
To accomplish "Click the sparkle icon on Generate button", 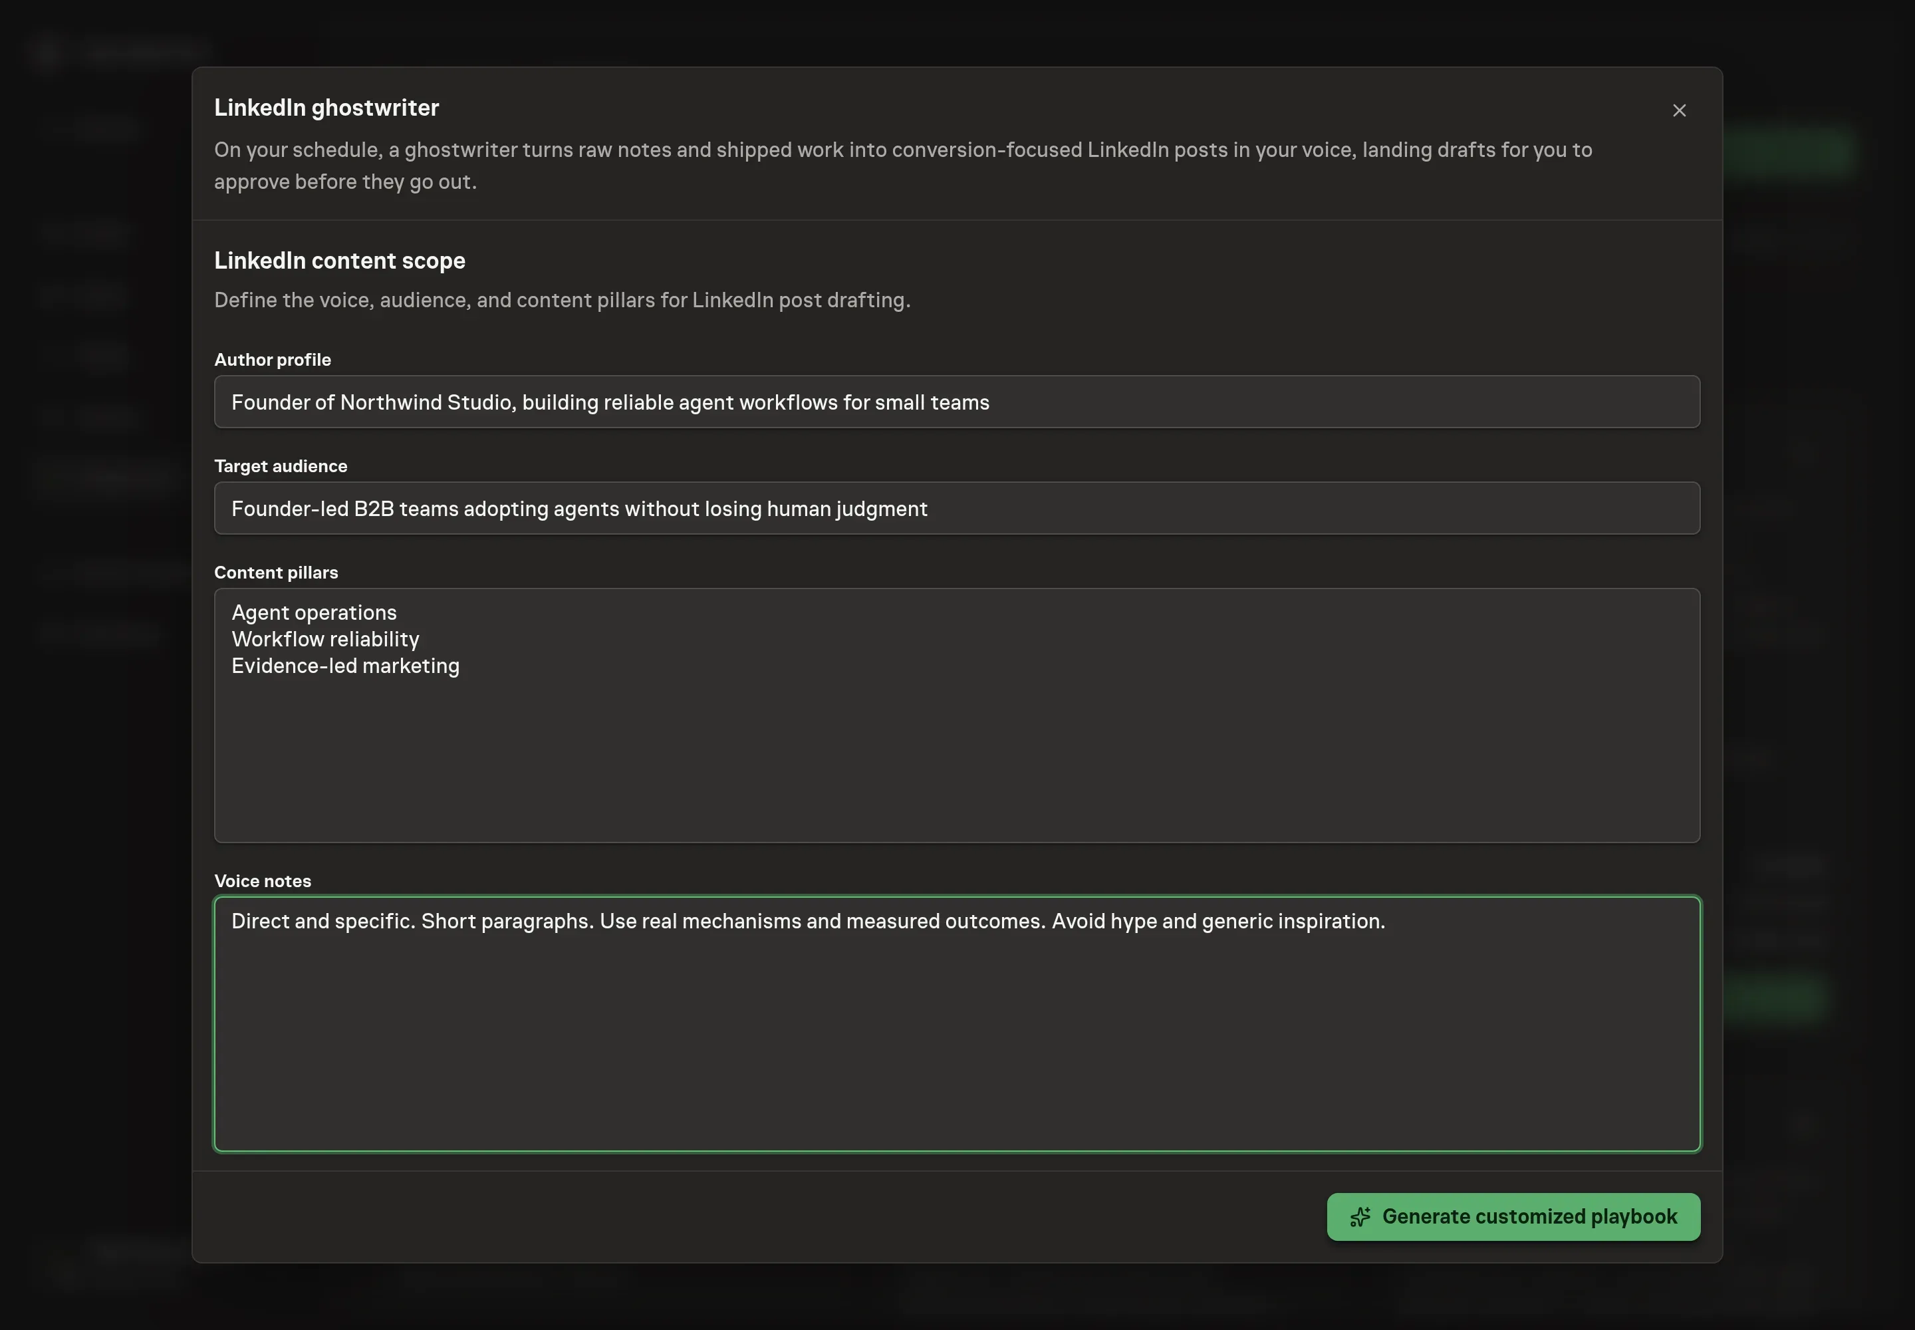I will coord(1360,1217).
